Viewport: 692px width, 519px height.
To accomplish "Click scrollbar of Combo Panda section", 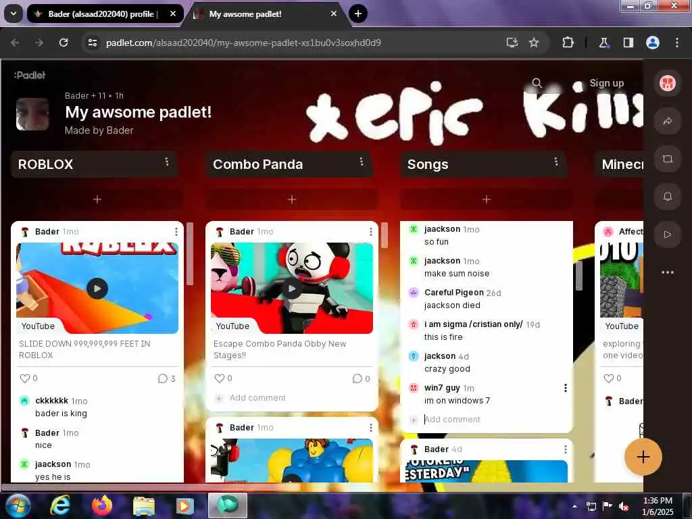I will [385, 235].
